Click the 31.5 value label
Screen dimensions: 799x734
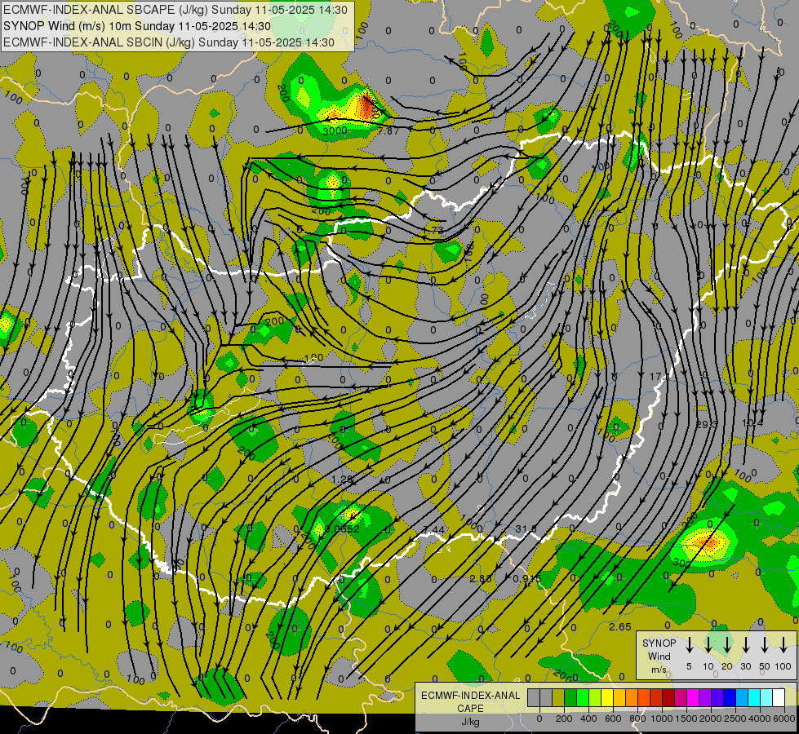click(x=526, y=529)
